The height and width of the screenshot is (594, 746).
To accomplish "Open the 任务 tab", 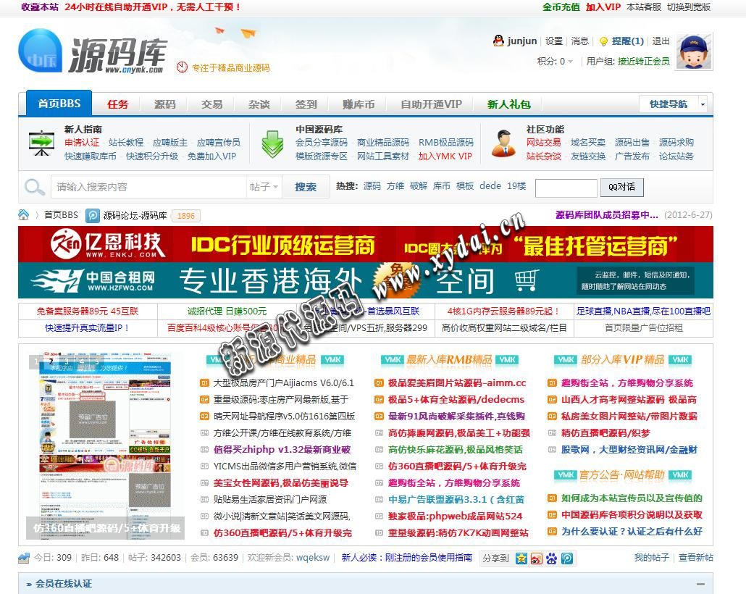I will (x=117, y=104).
